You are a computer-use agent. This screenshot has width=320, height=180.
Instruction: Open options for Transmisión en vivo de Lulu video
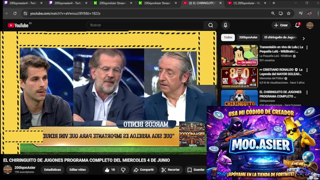(307, 47)
